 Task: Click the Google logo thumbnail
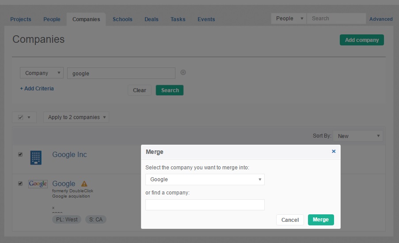(x=38, y=183)
